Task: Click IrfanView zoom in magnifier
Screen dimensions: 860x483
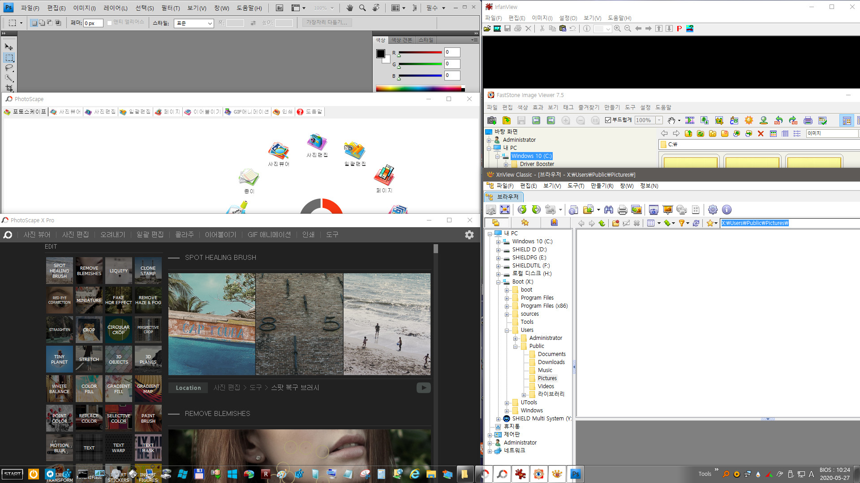Action: [617, 29]
